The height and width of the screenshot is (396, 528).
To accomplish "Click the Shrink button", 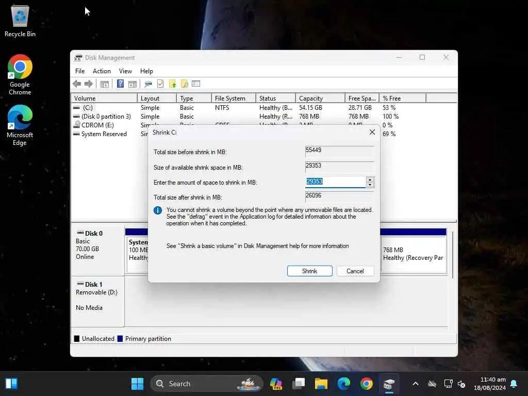I will pyautogui.click(x=309, y=271).
